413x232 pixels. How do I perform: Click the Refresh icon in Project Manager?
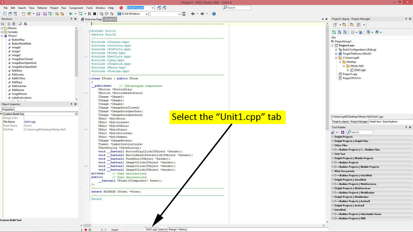[x=334, y=32]
